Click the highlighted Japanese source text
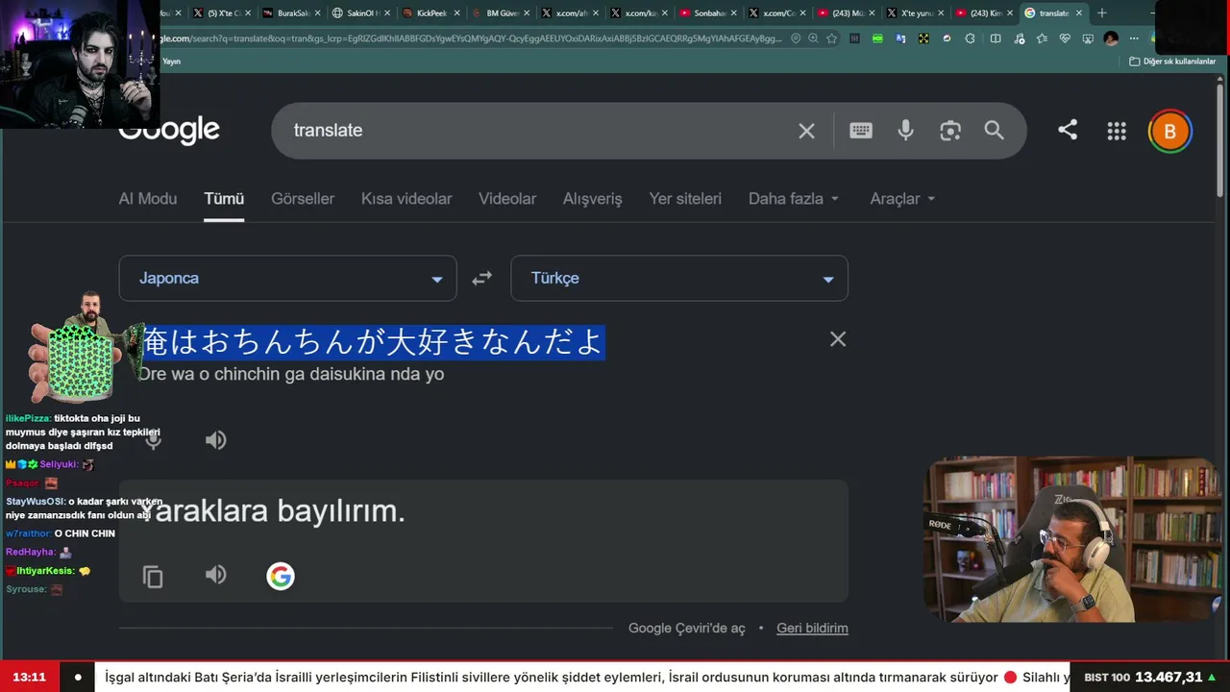The image size is (1230, 692). pos(373,341)
